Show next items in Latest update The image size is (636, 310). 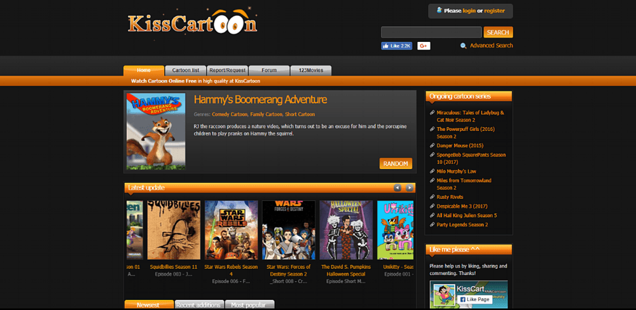[410, 187]
